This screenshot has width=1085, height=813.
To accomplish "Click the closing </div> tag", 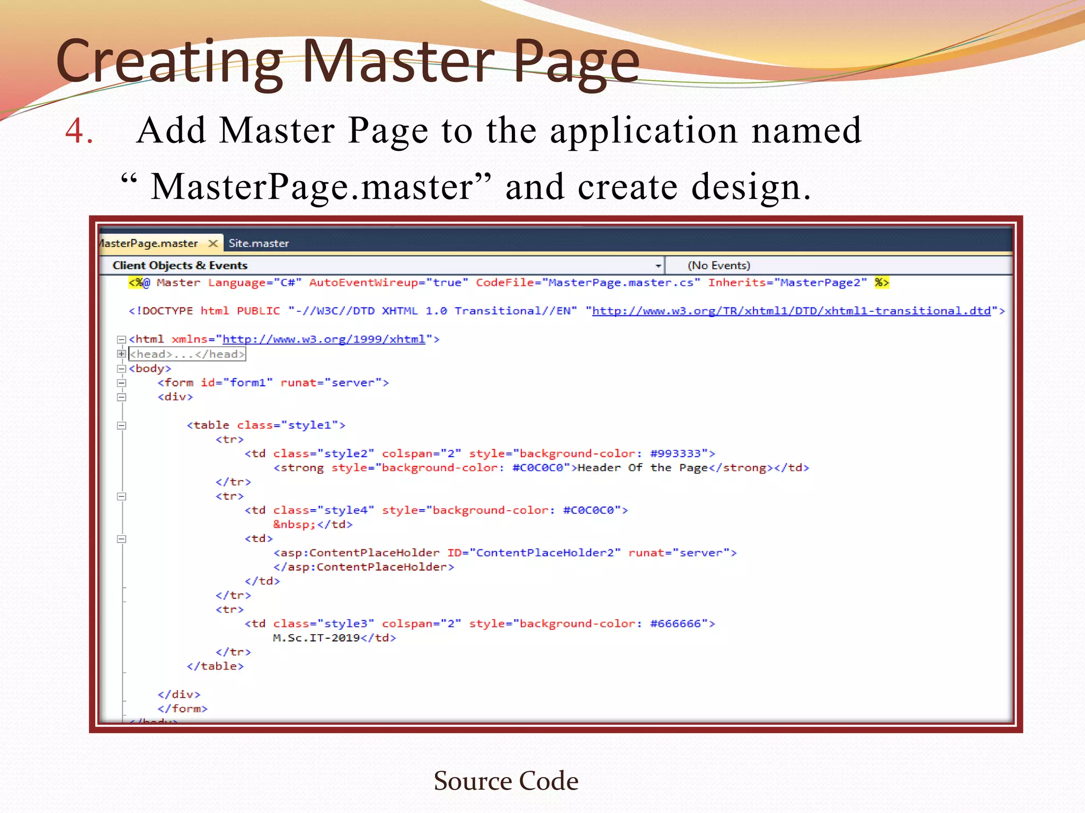I will (x=179, y=694).
